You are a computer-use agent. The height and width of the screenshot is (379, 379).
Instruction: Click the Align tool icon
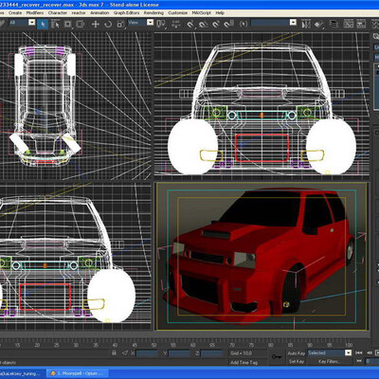click(318, 24)
